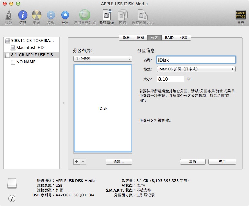Image resolution: width=249 pixels, height=206 pixels.
Task: Select the 500.11 GB TOSHIBA disk
Action: 31,41
